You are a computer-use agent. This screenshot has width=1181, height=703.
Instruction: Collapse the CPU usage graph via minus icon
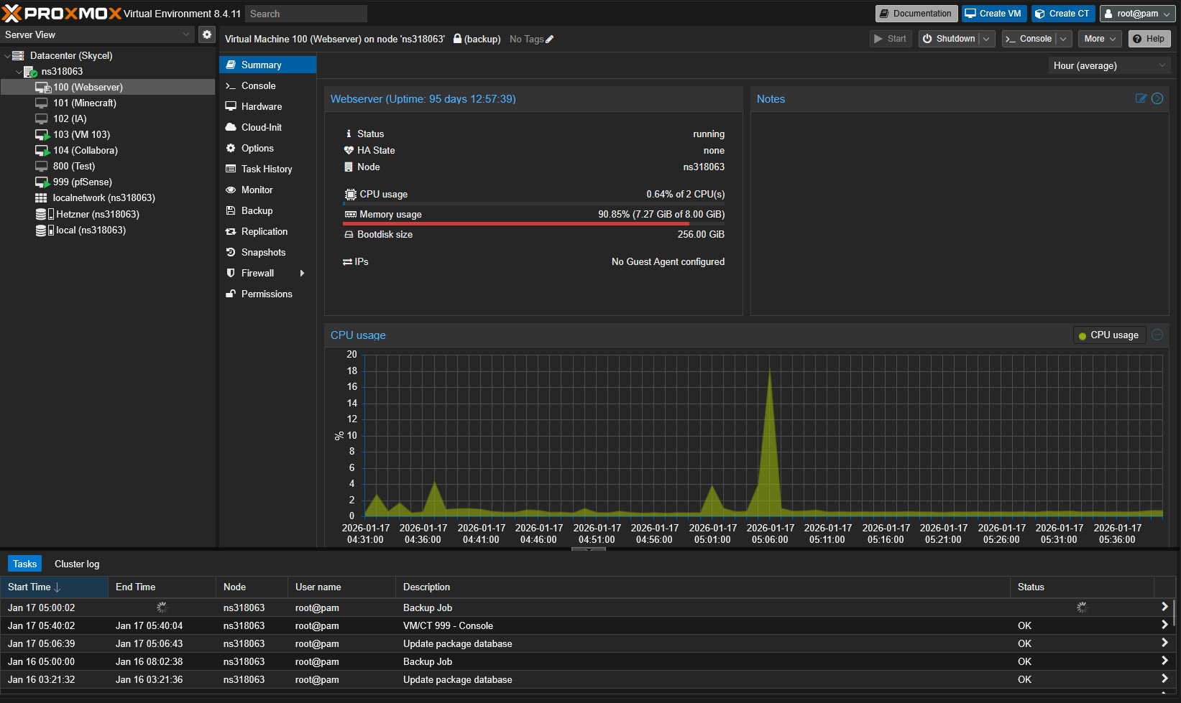click(1157, 335)
